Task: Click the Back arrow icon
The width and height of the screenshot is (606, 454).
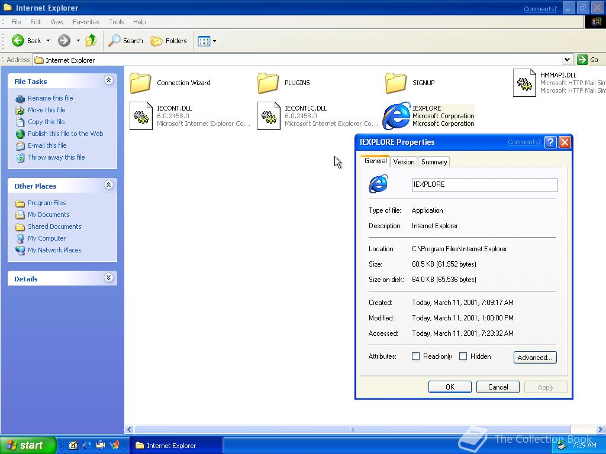Action: pos(18,41)
